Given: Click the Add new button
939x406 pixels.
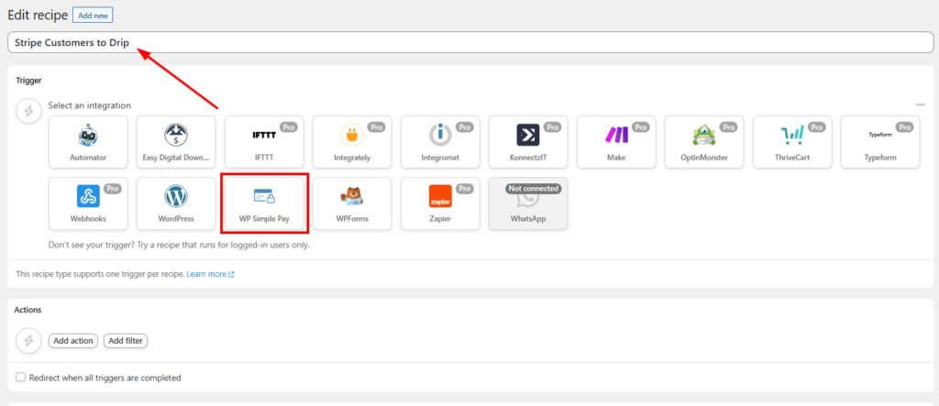Looking at the screenshot, I should click(93, 16).
